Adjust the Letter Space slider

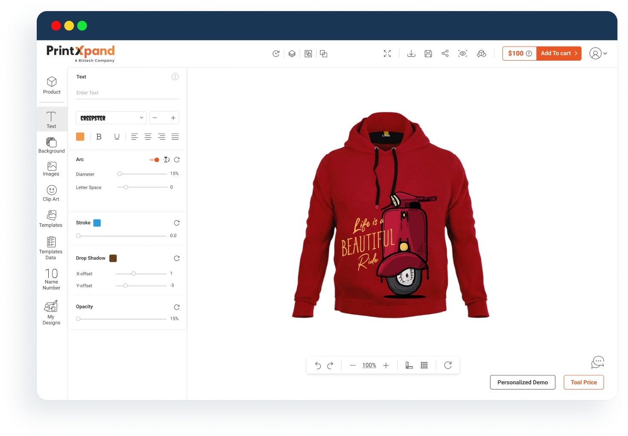[142, 187]
